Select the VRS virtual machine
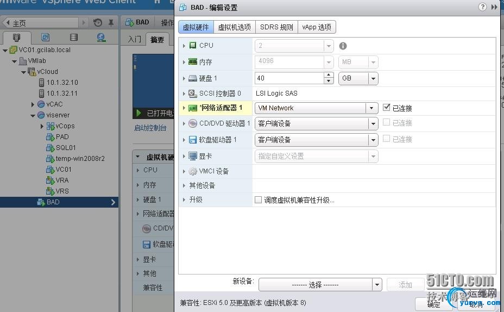The image size is (504, 312). [62, 191]
